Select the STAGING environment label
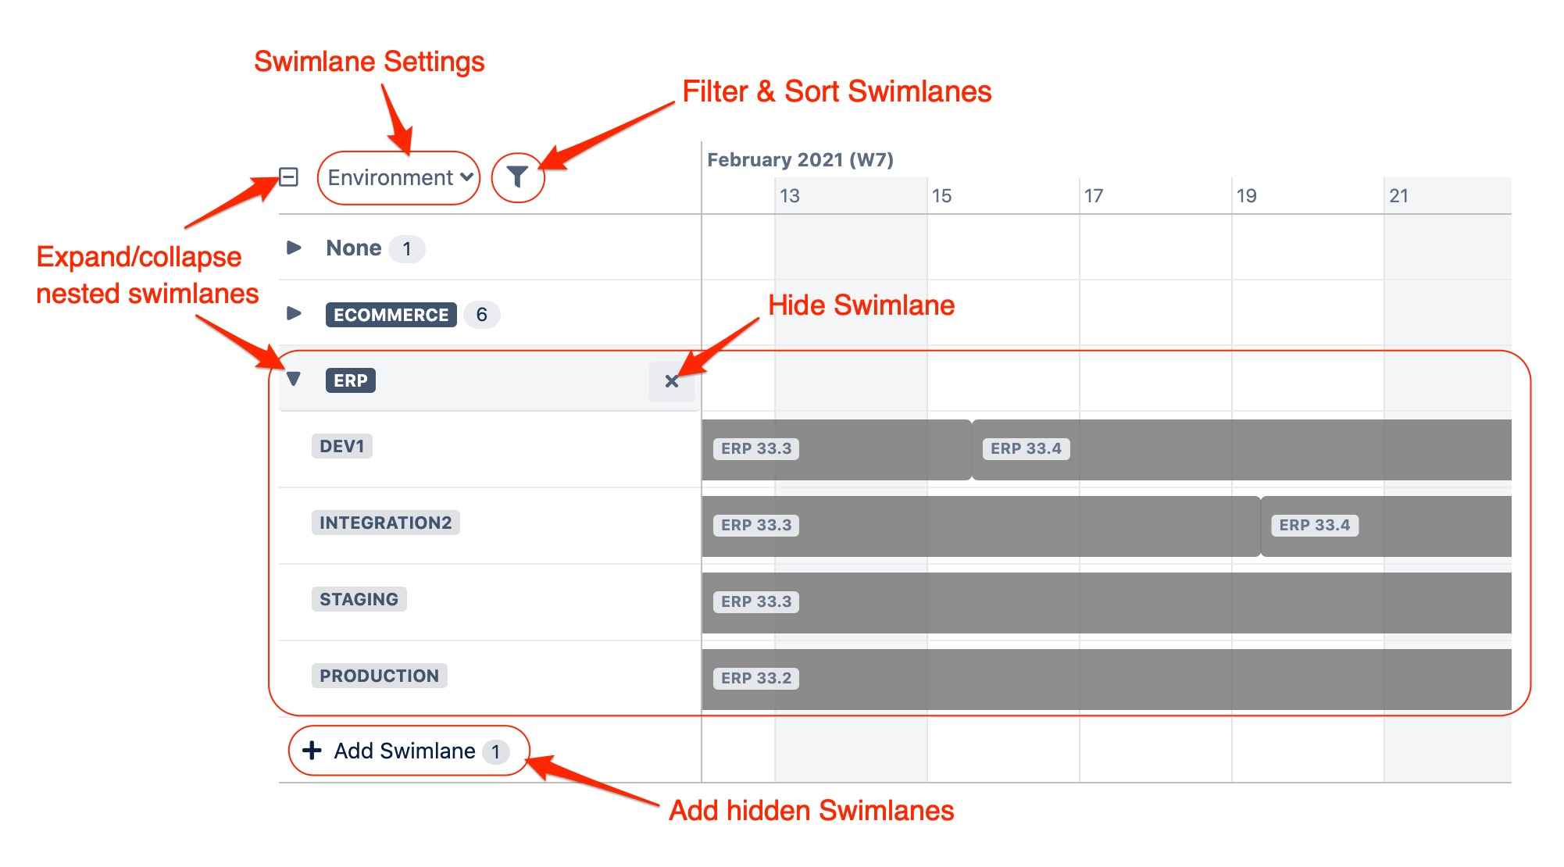Screen dimensions: 1564x867 [x=359, y=599]
